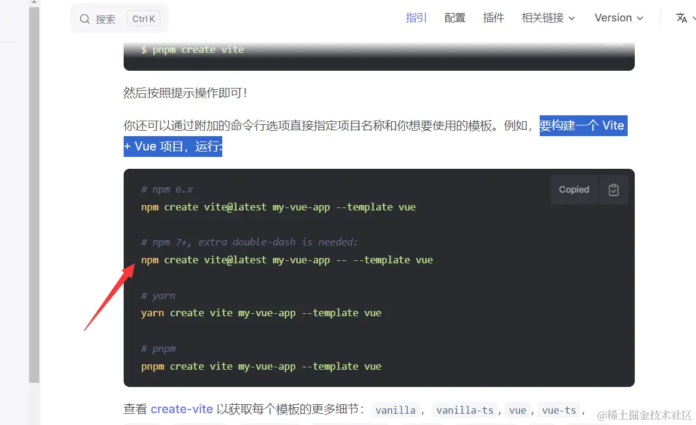Click the Copied tooltip label
Viewport: 696px width, 425px height.
pos(574,189)
